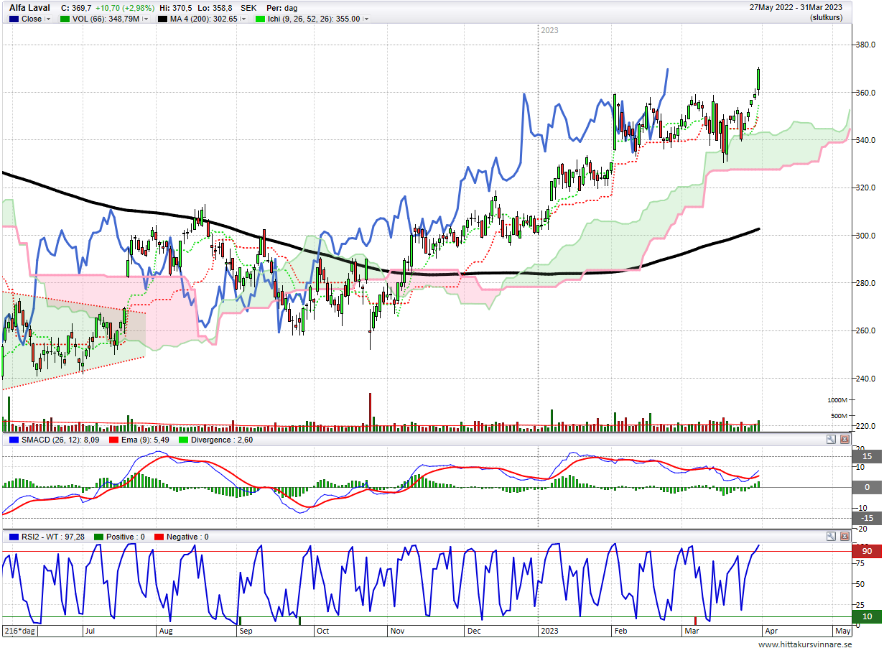Click the Ema (9): 5,49 label
This screenshot has height=648, width=884.
[144, 440]
